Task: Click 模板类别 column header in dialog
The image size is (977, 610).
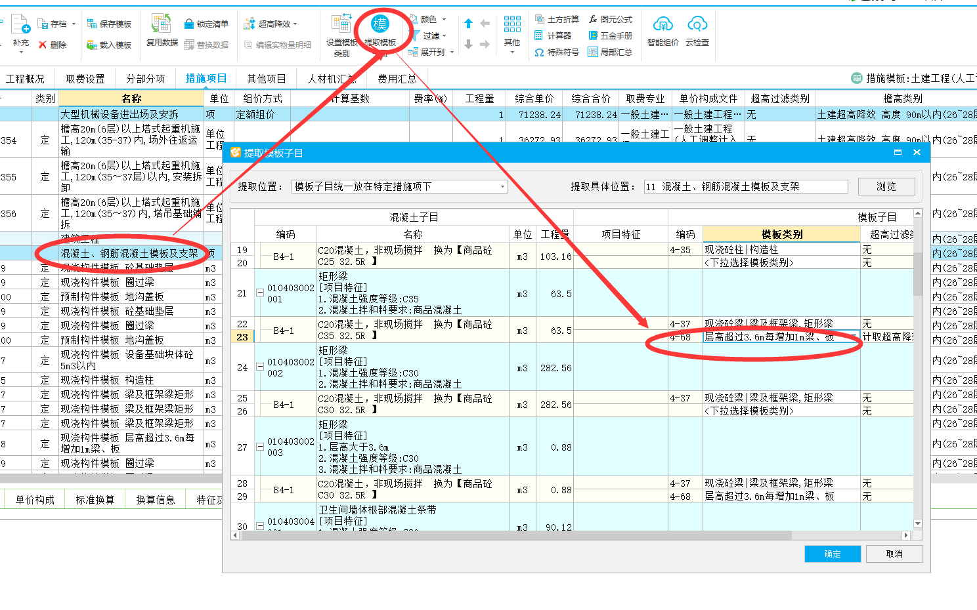Action: coord(781,234)
